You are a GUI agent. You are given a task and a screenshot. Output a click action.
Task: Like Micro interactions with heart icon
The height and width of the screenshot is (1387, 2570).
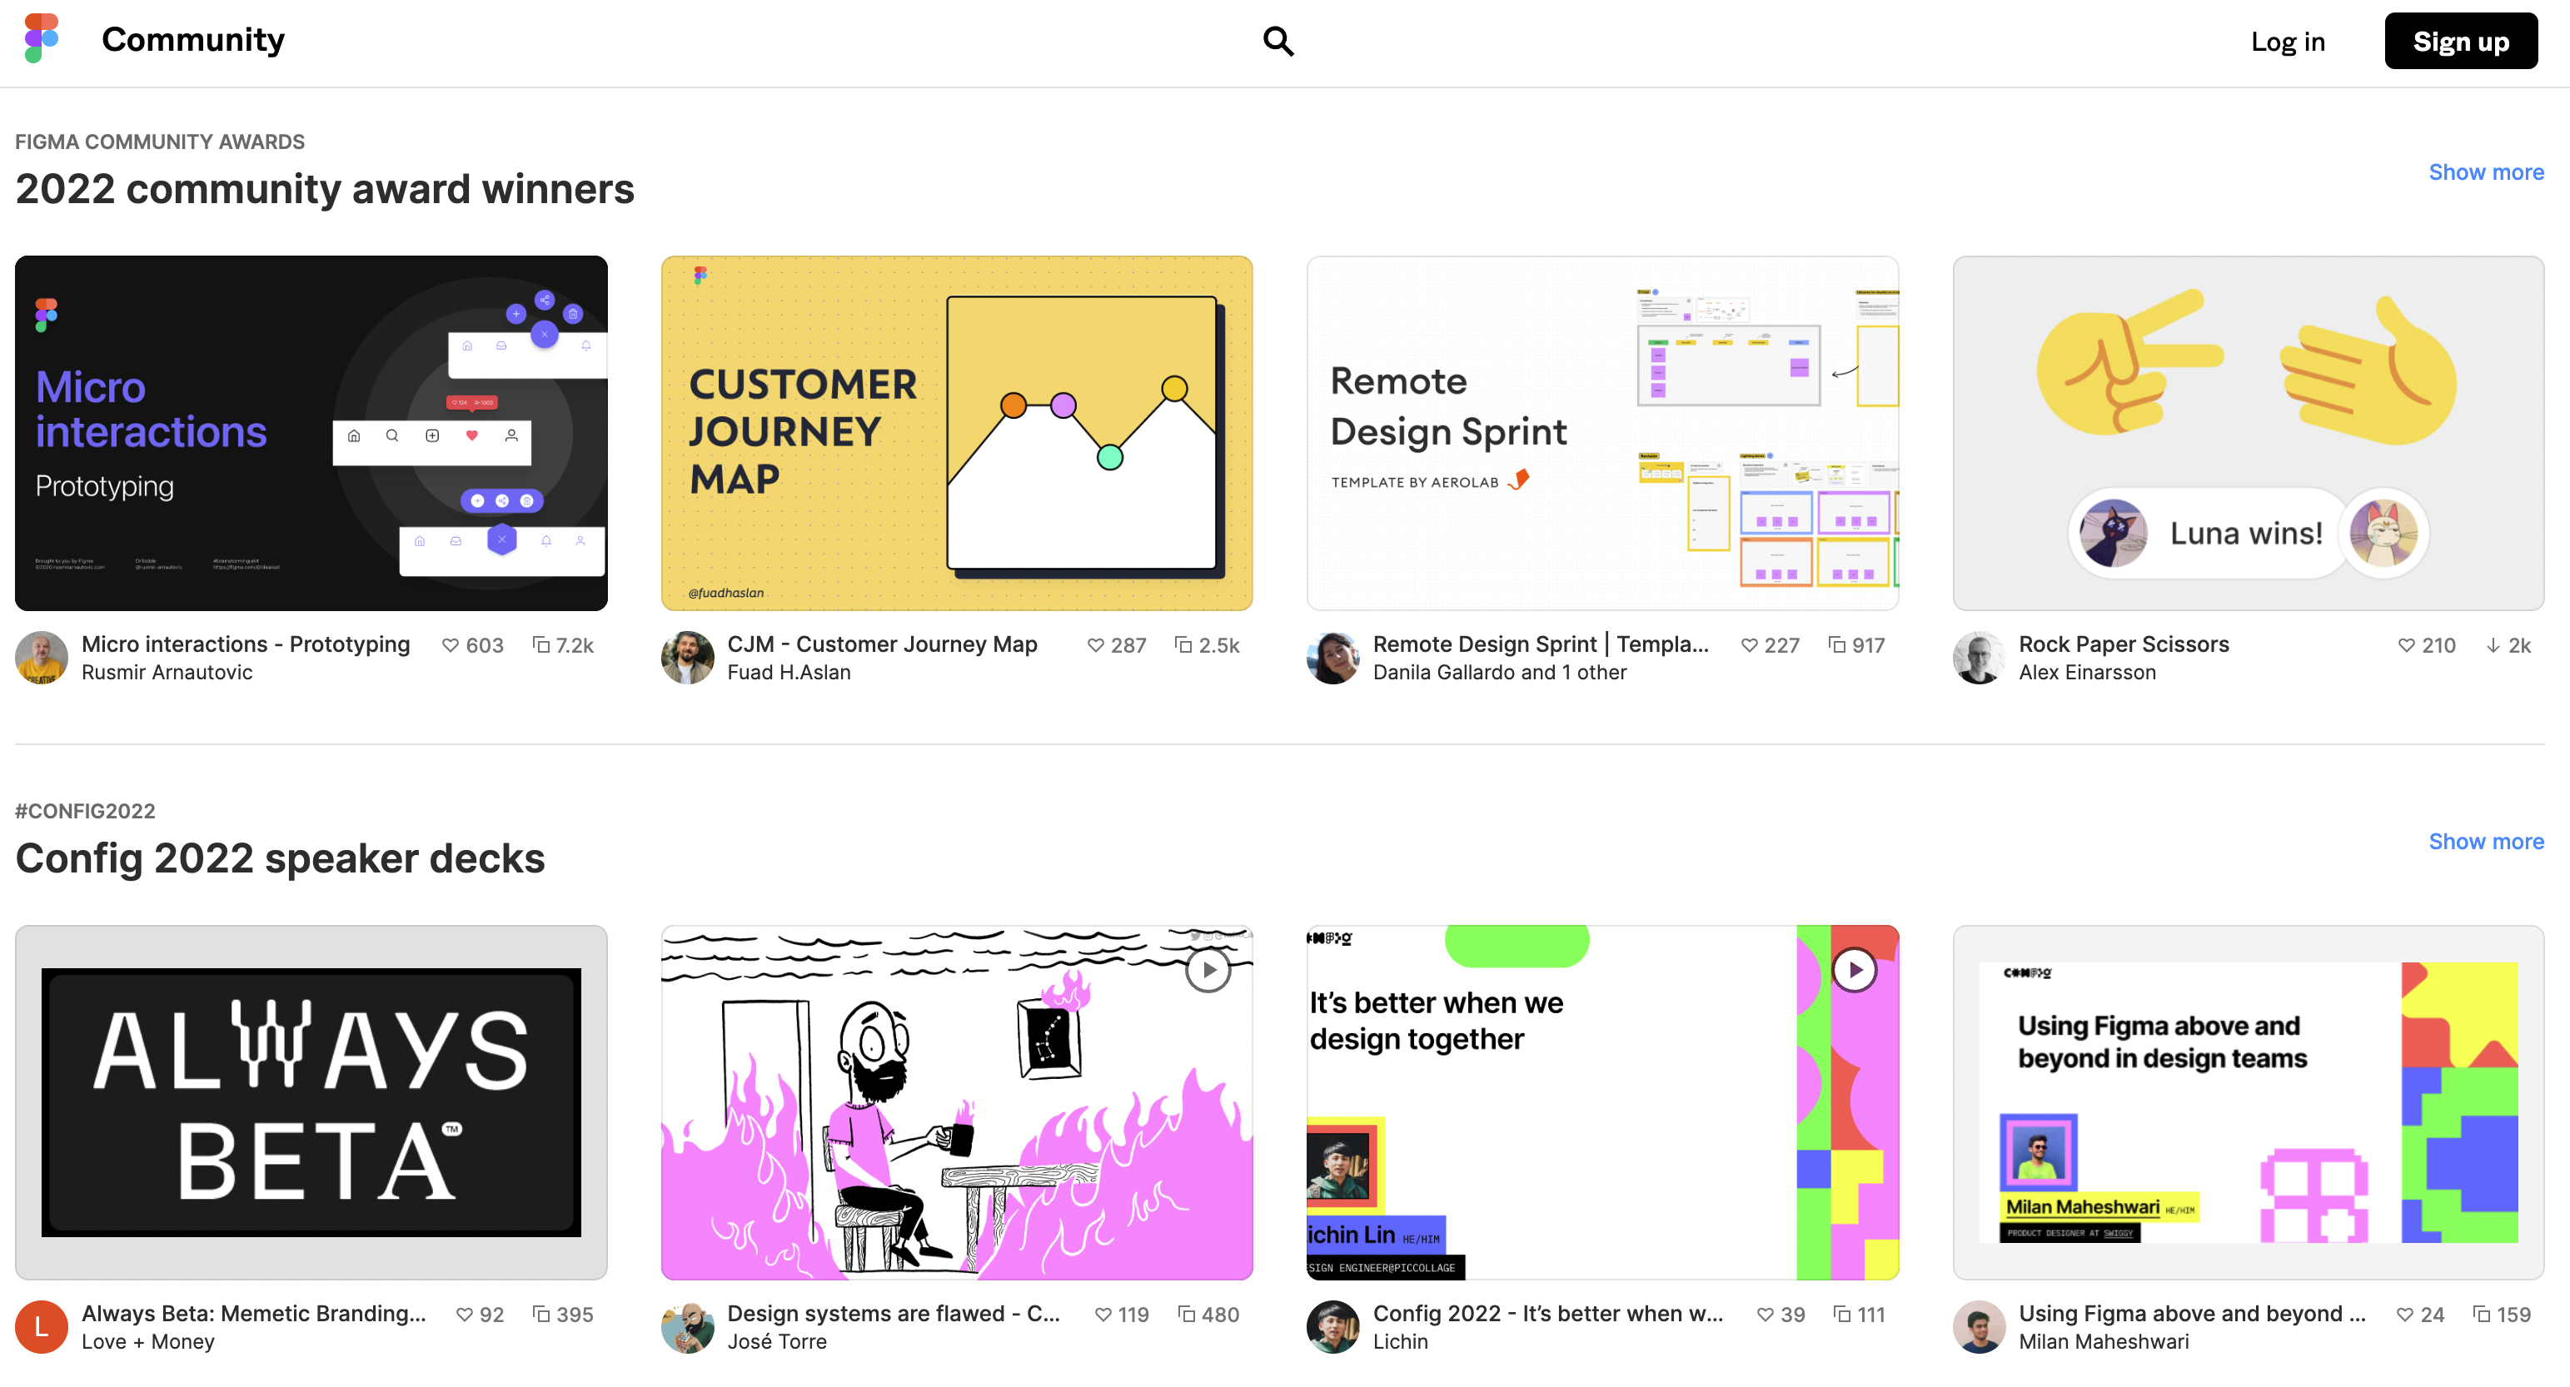click(x=450, y=645)
